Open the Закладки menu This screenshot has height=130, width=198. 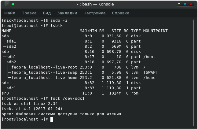67,13
